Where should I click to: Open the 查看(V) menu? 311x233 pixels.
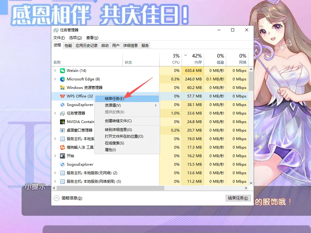tap(92, 38)
